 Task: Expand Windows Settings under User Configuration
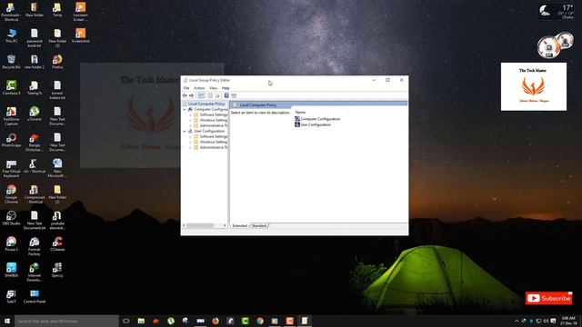[x=190, y=142]
